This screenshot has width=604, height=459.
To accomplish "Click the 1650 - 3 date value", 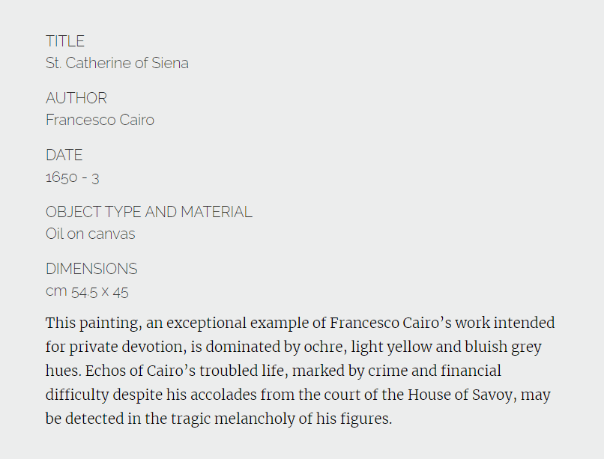I will pyautogui.click(x=73, y=177).
